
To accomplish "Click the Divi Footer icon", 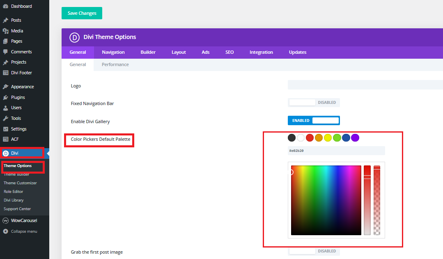I will pos(5,73).
